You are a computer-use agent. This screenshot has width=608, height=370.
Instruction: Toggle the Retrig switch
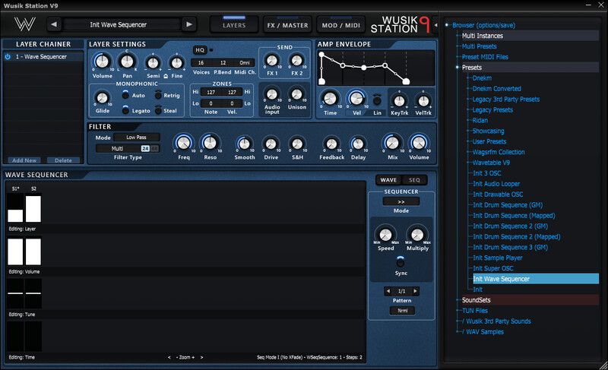pos(158,95)
